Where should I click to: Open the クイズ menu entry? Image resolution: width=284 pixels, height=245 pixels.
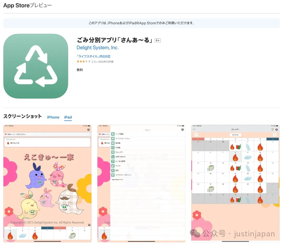tap(118, 166)
